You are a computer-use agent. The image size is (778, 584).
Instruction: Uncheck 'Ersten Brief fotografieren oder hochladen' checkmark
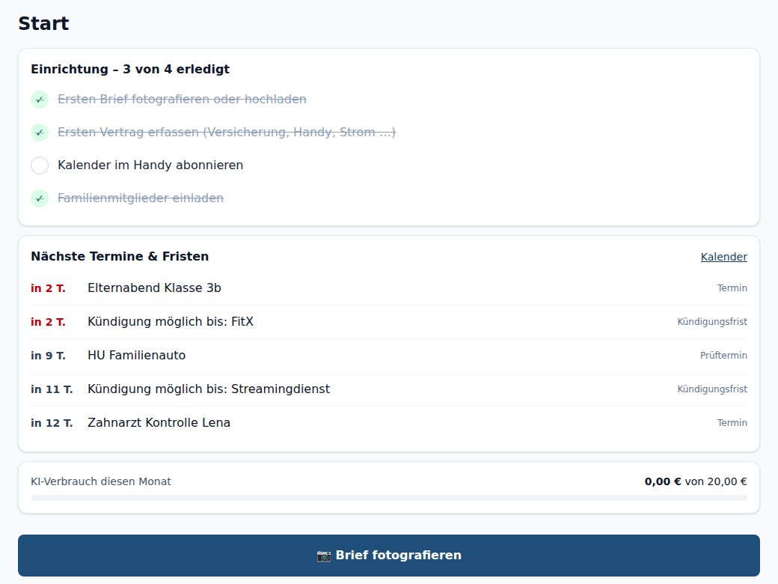coord(40,100)
